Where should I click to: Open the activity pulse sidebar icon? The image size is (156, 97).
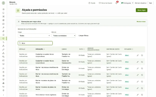(x=3, y=42)
